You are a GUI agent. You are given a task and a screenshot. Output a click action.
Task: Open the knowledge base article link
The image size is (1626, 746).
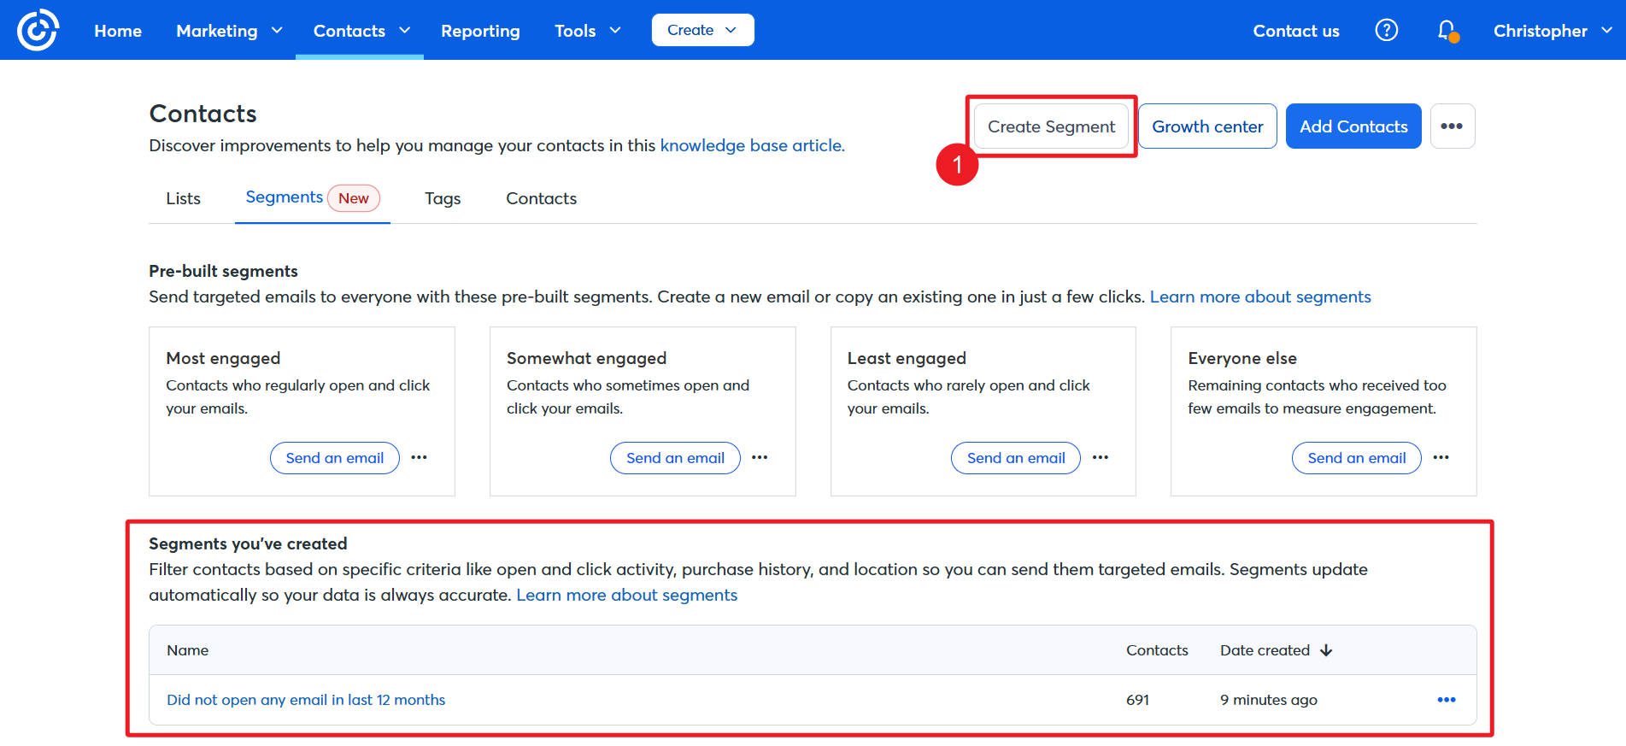point(752,145)
